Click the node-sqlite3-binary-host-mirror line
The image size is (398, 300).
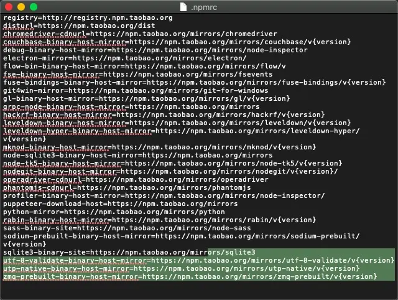(x=138, y=155)
